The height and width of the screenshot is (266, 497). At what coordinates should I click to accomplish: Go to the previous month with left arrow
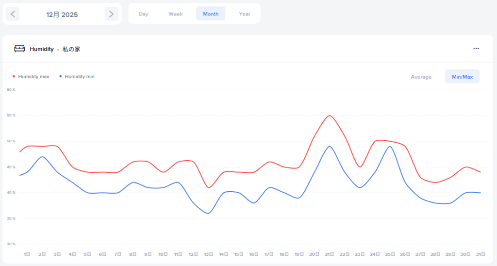(x=13, y=14)
